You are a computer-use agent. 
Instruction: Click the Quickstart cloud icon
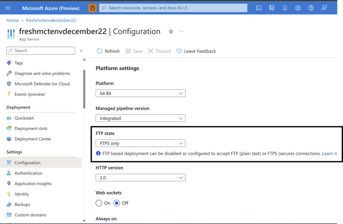point(9,118)
